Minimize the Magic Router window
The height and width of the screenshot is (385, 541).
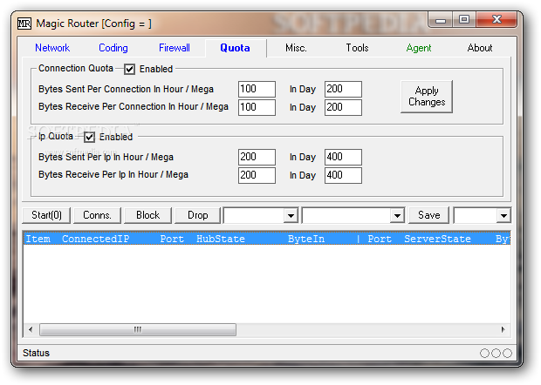[441, 20]
